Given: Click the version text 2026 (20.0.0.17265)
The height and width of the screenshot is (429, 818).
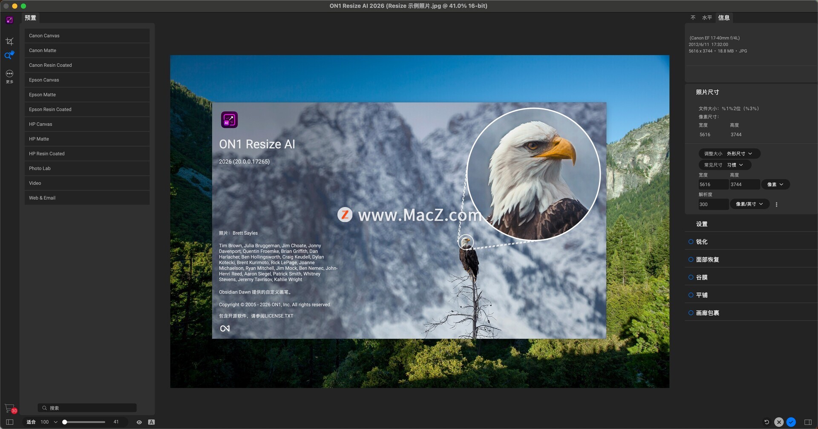Looking at the screenshot, I should [244, 162].
